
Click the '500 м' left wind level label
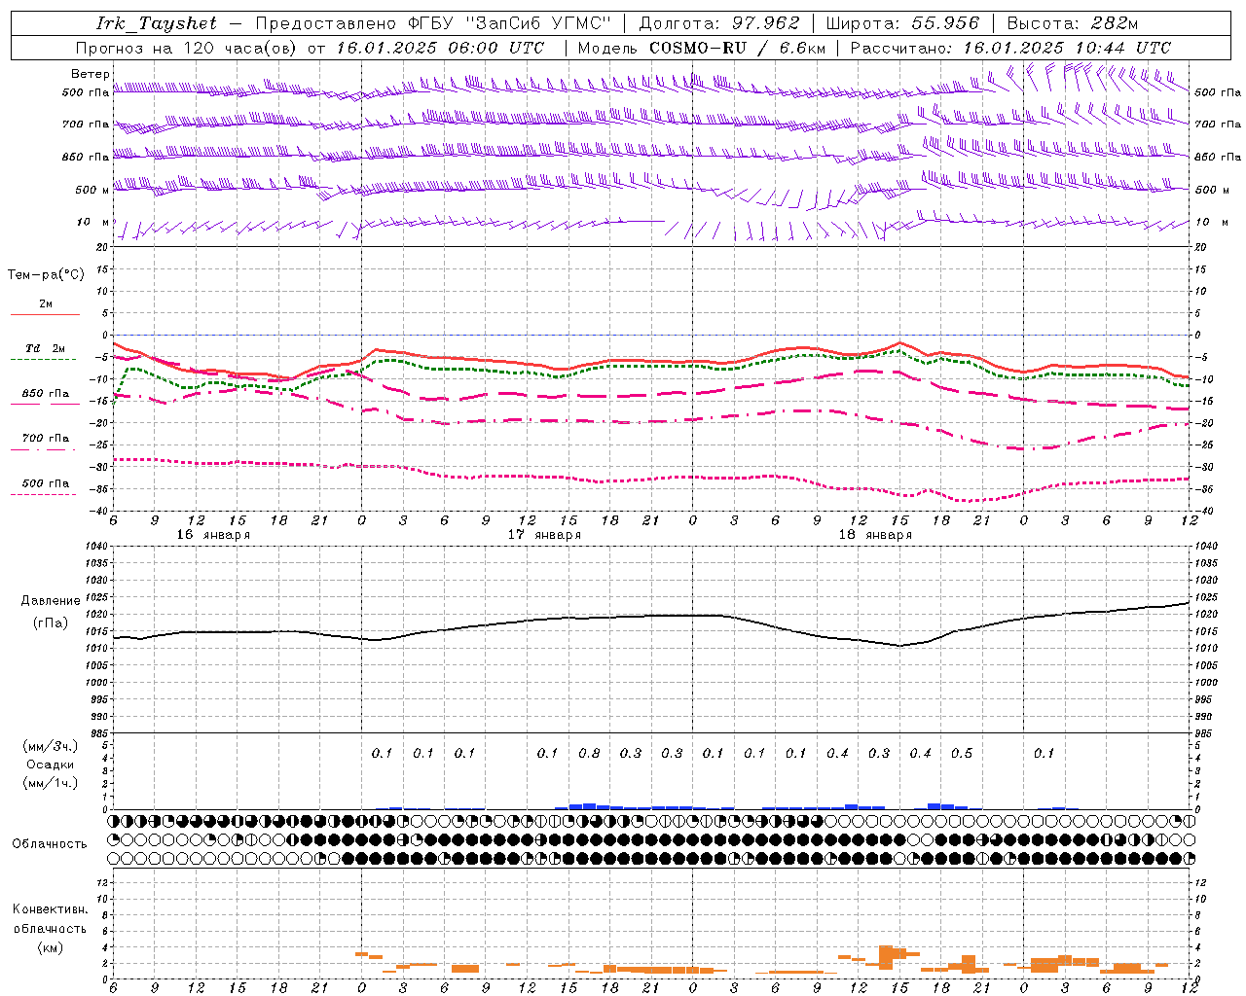tap(92, 190)
